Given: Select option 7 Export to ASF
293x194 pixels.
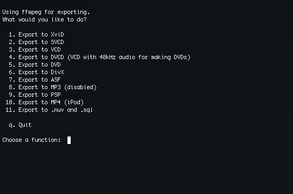Looking at the screenshot, I should click(x=35, y=80).
